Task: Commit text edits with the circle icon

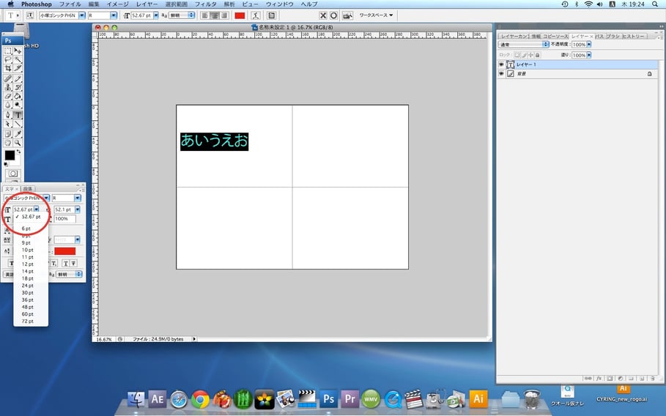Action: 333,15
